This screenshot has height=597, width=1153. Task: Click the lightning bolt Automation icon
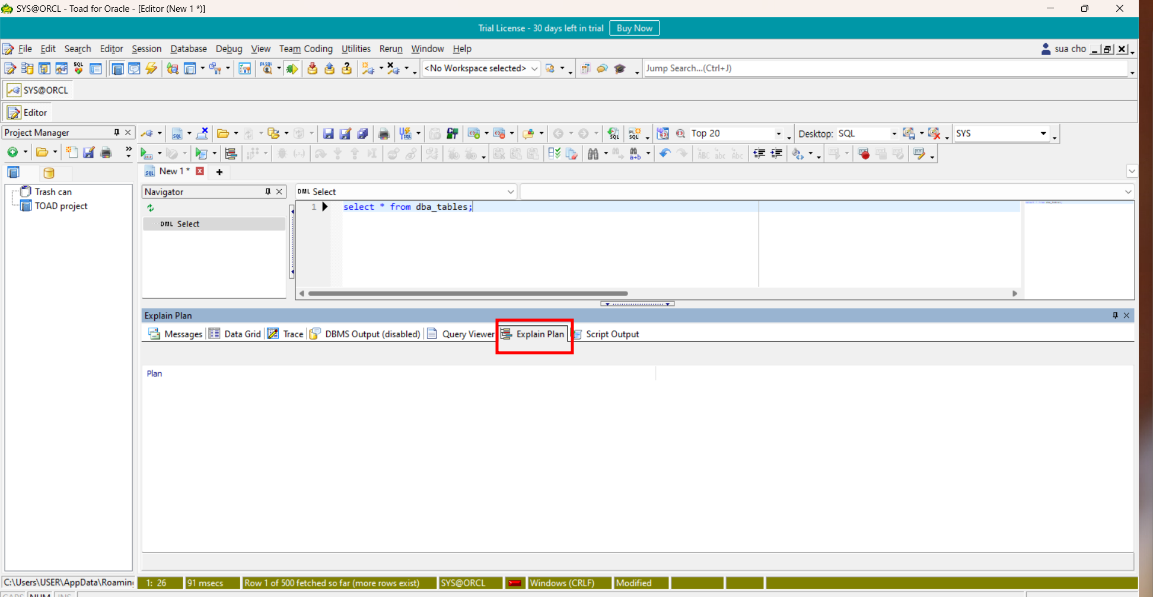click(x=152, y=69)
